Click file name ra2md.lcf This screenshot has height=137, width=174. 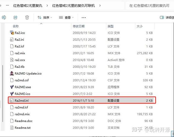[21, 107]
